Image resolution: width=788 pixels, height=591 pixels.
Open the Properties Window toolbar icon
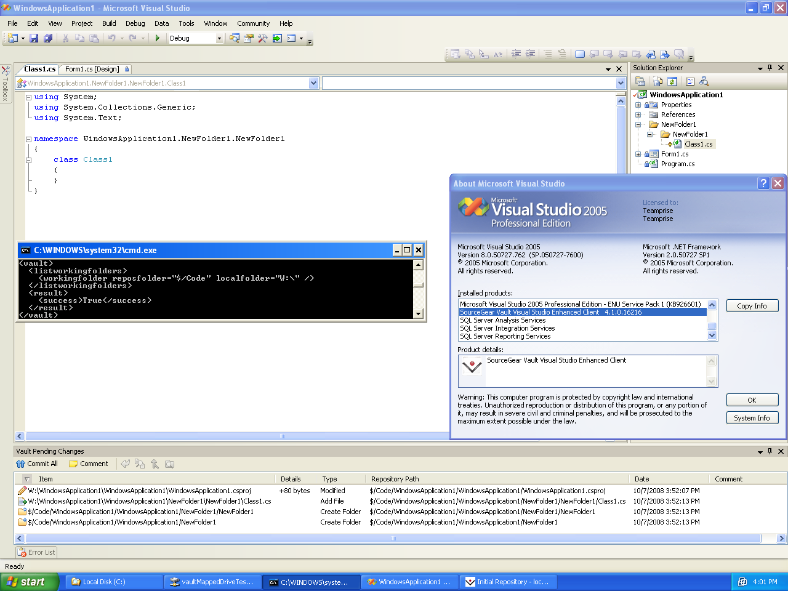click(x=248, y=38)
